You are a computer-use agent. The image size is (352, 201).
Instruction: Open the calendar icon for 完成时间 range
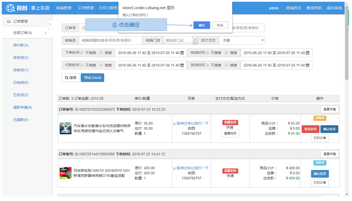(308, 53)
